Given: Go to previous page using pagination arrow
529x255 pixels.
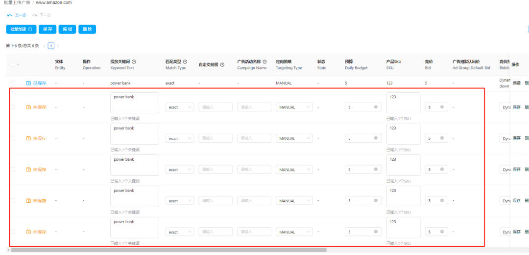Looking at the screenshot, I should [44, 46].
